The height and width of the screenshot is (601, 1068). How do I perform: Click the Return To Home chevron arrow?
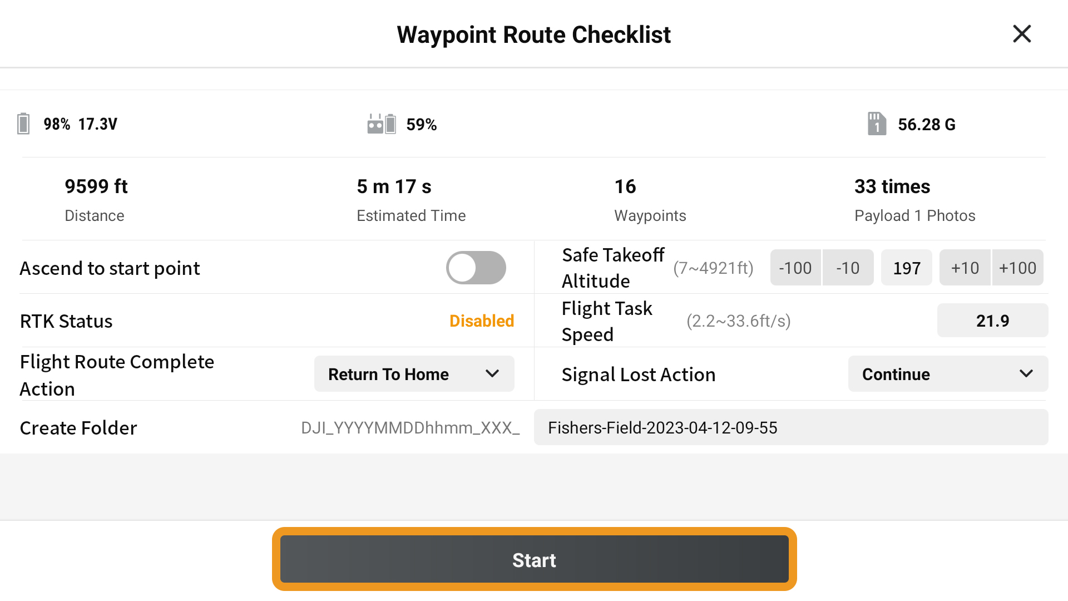pyautogui.click(x=492, y=374)
